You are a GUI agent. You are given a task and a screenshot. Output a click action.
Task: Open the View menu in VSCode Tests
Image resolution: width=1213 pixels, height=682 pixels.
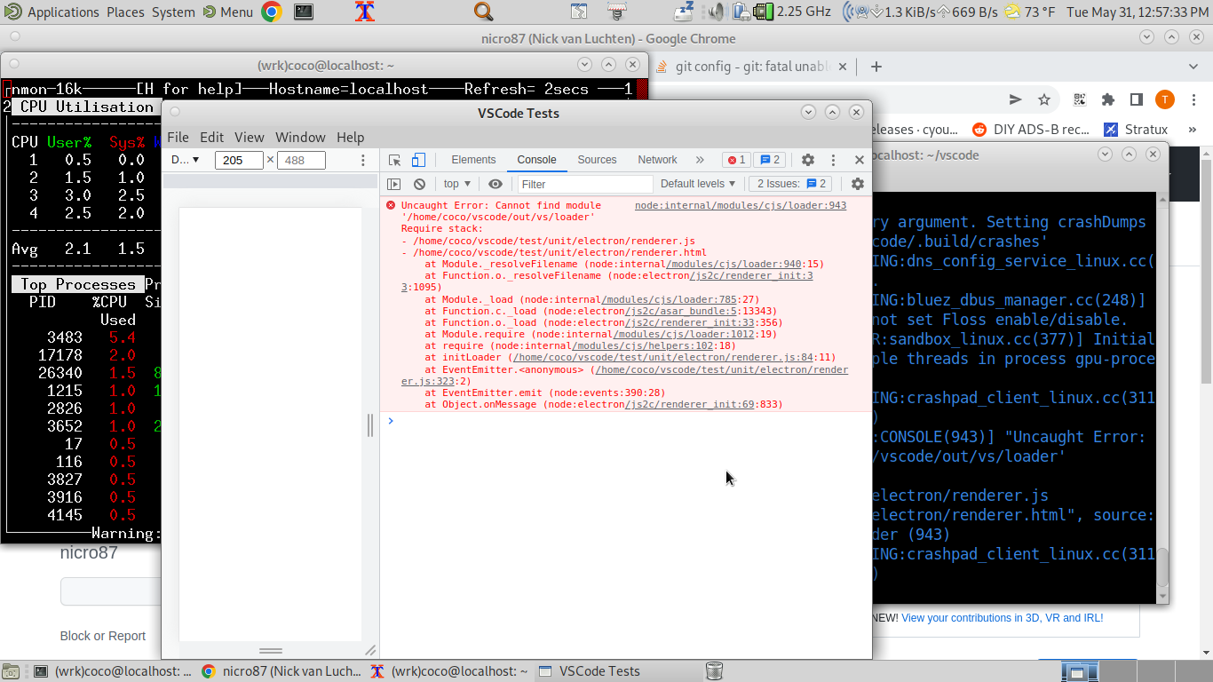[x=249, y=137]
